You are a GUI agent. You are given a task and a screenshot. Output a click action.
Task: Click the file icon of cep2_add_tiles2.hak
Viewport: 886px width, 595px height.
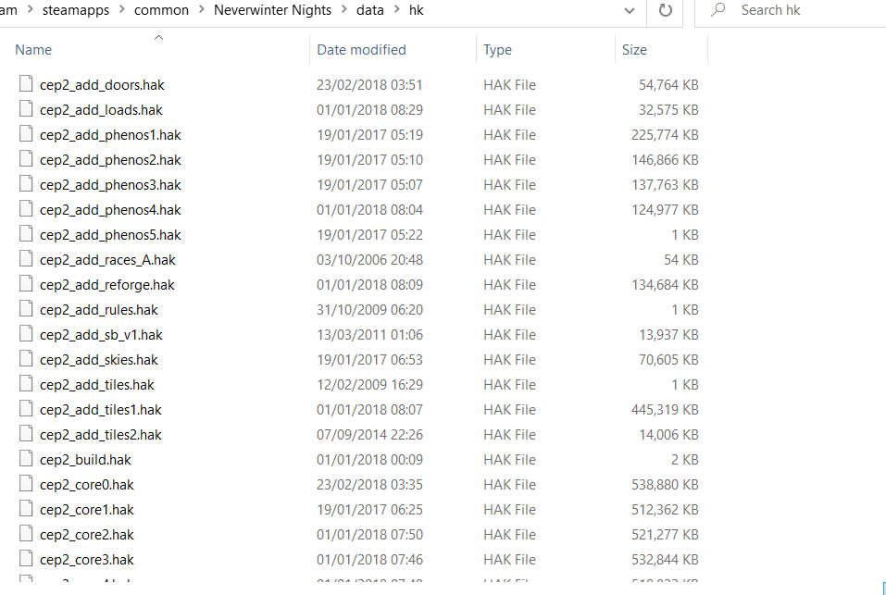tap(26, 434)
